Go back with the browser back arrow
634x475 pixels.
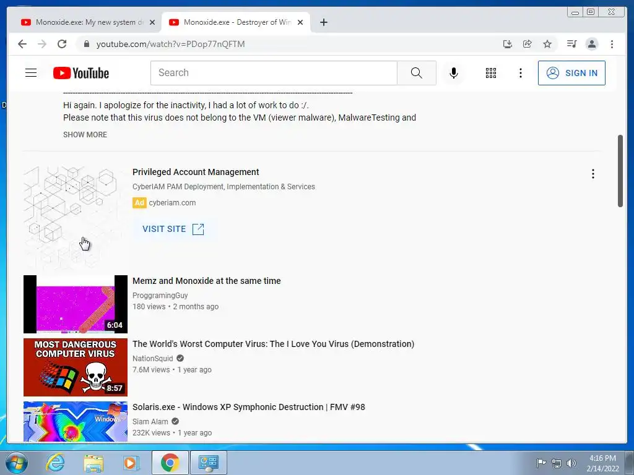tap(22, 44)
